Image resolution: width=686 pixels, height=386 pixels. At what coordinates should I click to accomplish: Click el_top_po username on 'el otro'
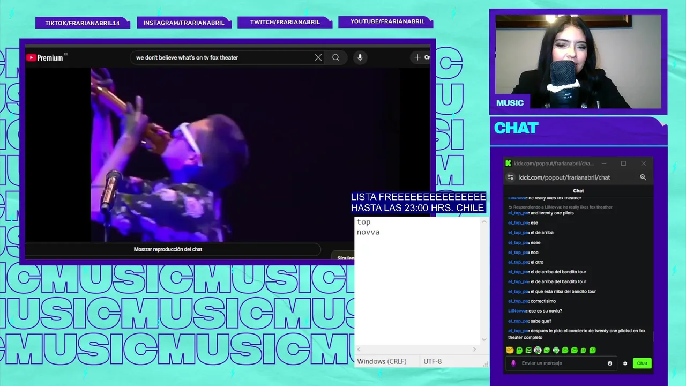pos(518,262)
